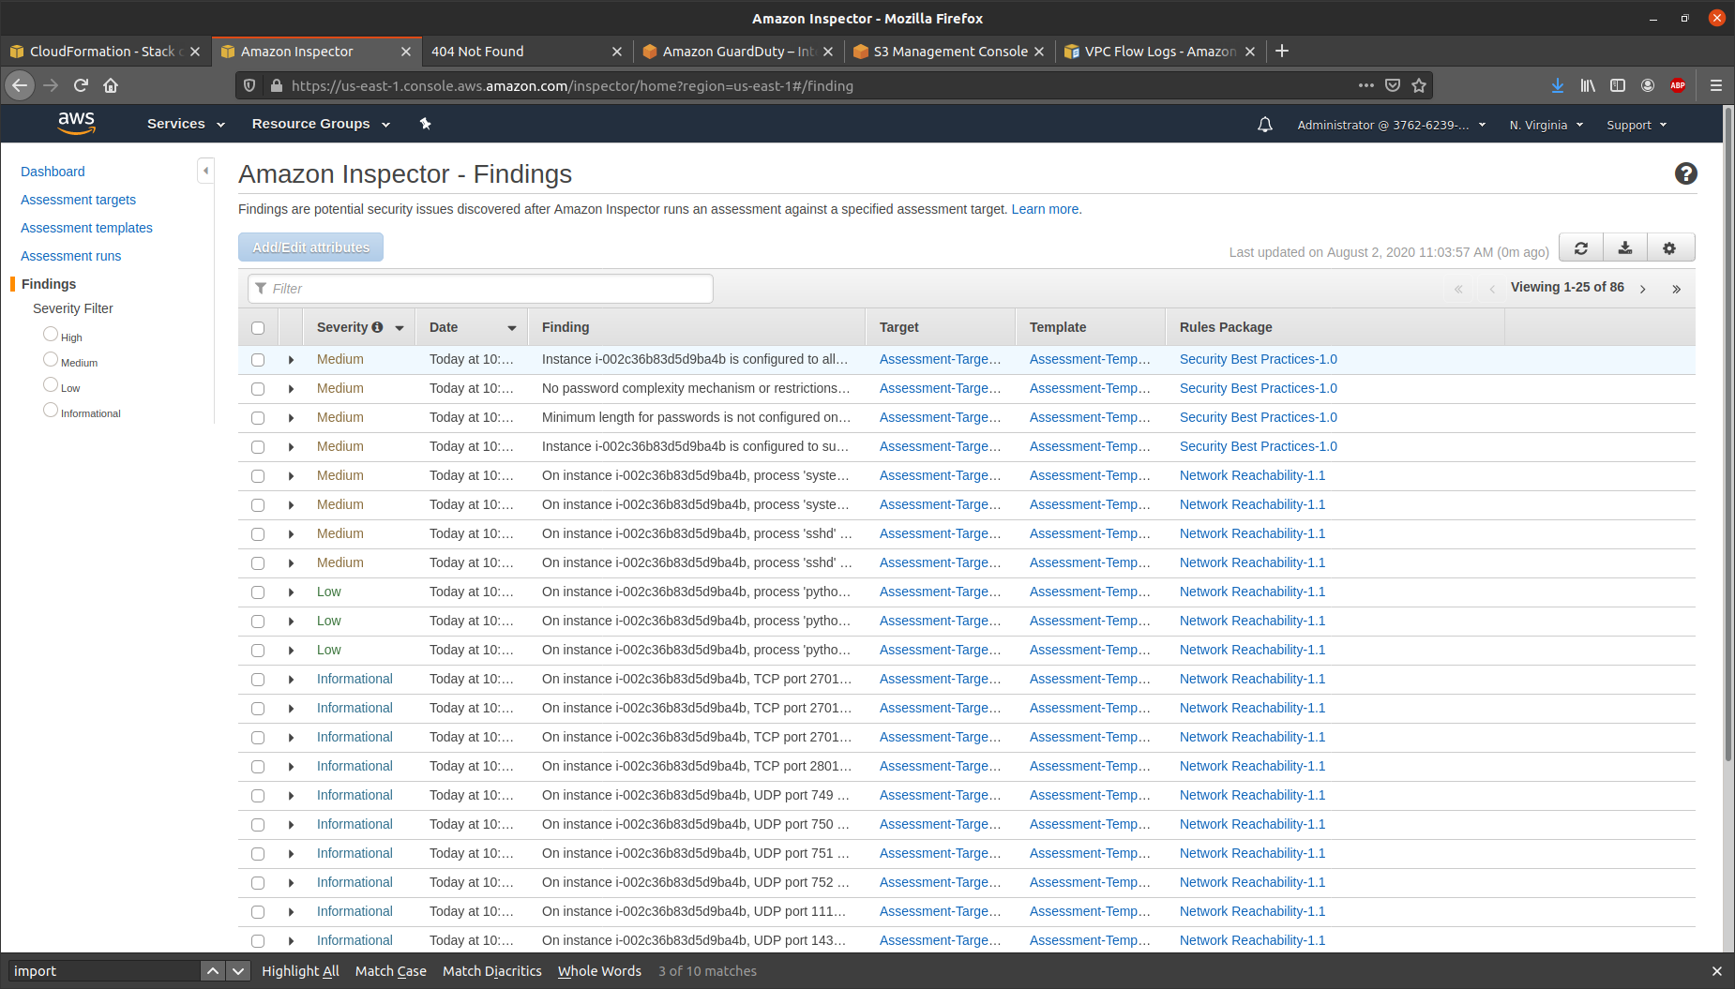Click the Add/Edit attributes button
This screenshot has width=1735, height=989.
pyautogui.click(x=310, y=247)
